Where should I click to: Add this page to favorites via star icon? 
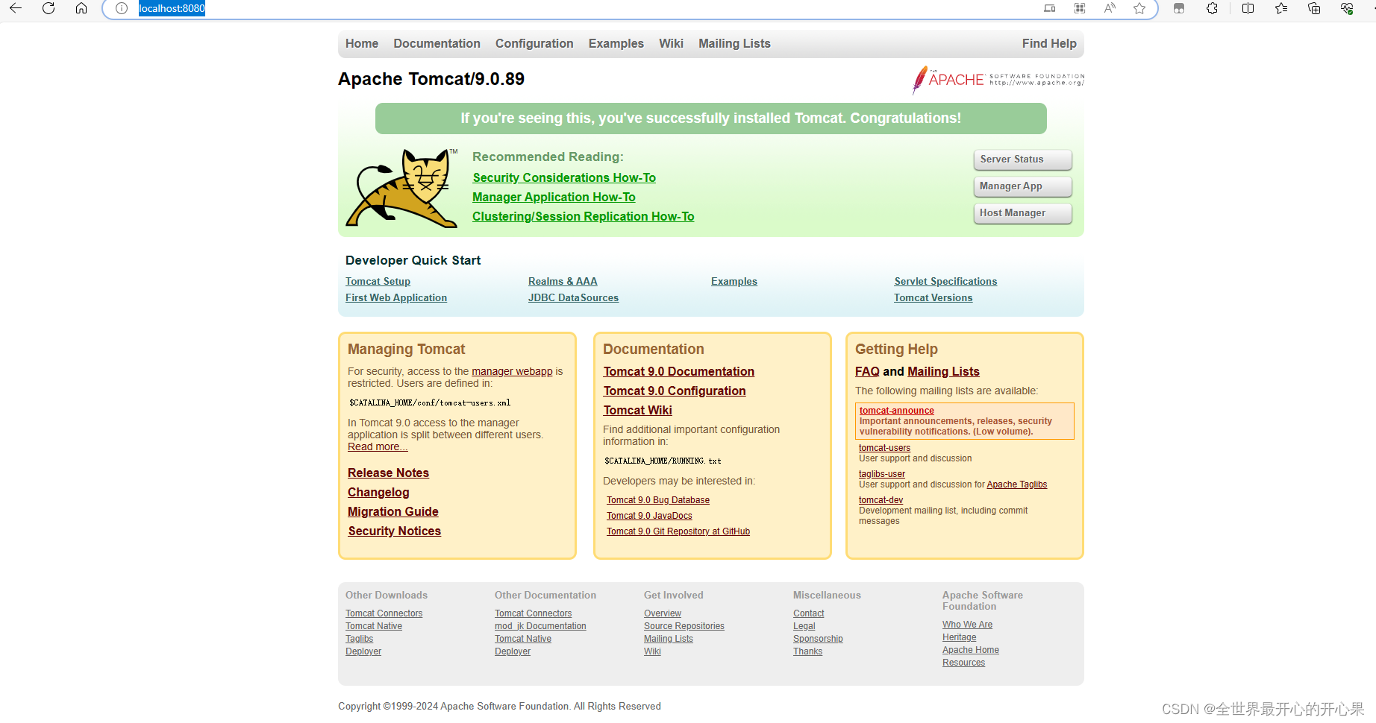pyautogui.click(x=1139, y=8)
